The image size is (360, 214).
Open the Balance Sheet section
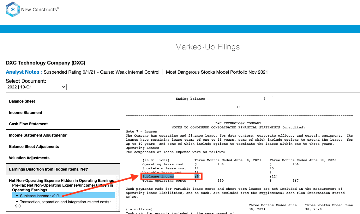[x=63, y=101]
